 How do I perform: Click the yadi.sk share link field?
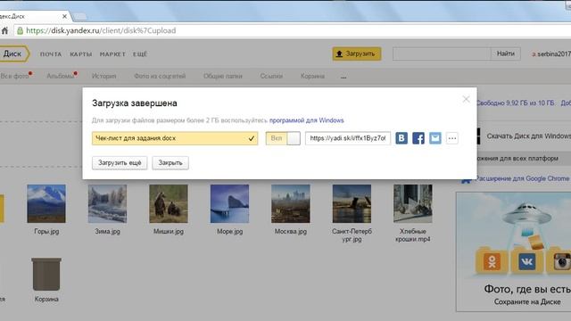click(348, 138)
